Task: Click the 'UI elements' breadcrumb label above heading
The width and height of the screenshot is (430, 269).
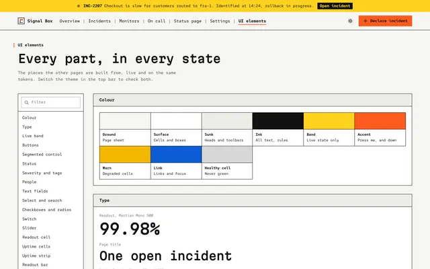Action: pyautogui.click(x=30, y=45)
